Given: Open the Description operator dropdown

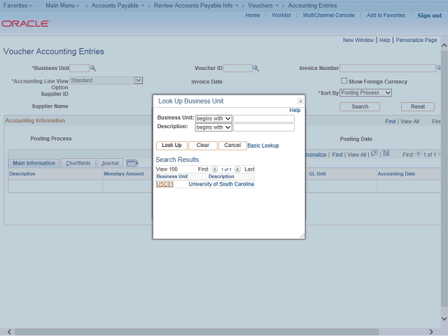Looking at the screenshot, I should [213, 127].
